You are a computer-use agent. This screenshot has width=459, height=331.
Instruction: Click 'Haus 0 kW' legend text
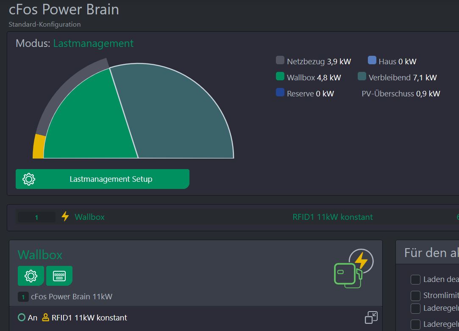coord(398,62)
